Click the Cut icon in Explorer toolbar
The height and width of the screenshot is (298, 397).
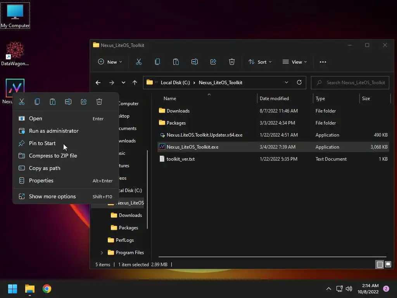pyautogui.click(x=138, y=62)
